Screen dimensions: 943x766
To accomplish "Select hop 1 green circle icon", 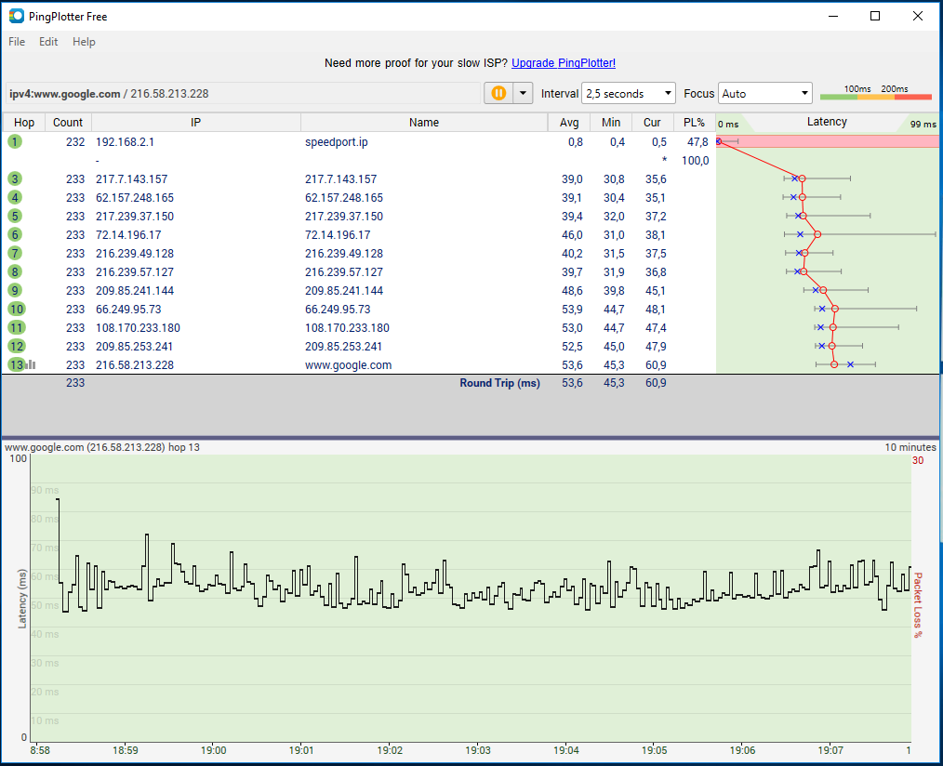I will 15,142.
